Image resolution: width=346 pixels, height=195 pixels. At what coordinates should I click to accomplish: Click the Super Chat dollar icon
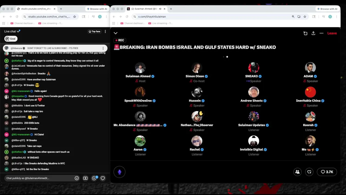[x=85, y=178]
